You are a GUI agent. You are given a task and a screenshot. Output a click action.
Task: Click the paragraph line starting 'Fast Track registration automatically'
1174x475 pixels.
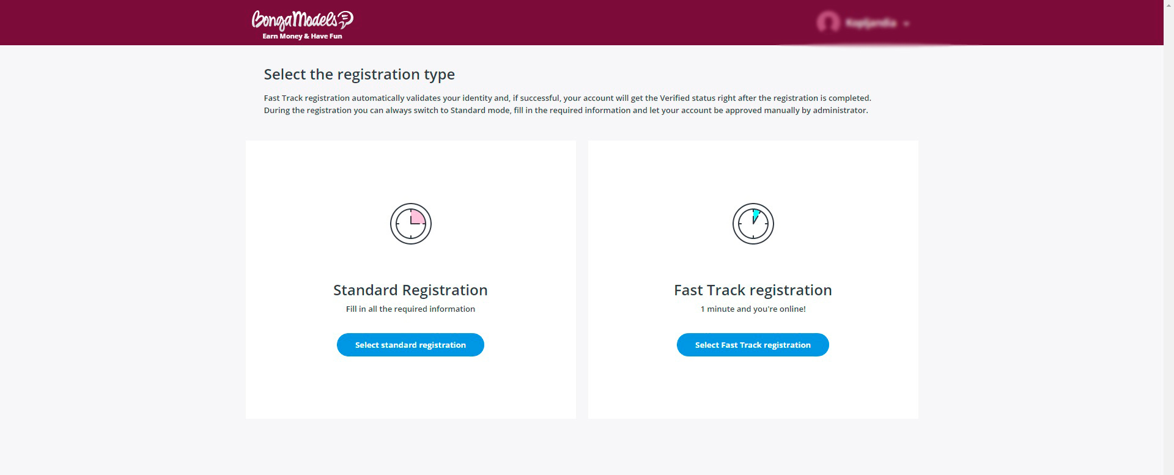567,98
